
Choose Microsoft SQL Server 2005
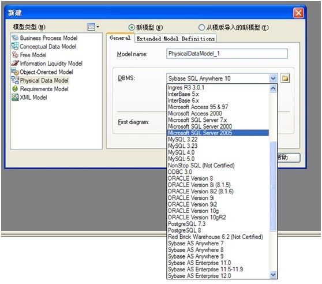[x=218, y=133]
